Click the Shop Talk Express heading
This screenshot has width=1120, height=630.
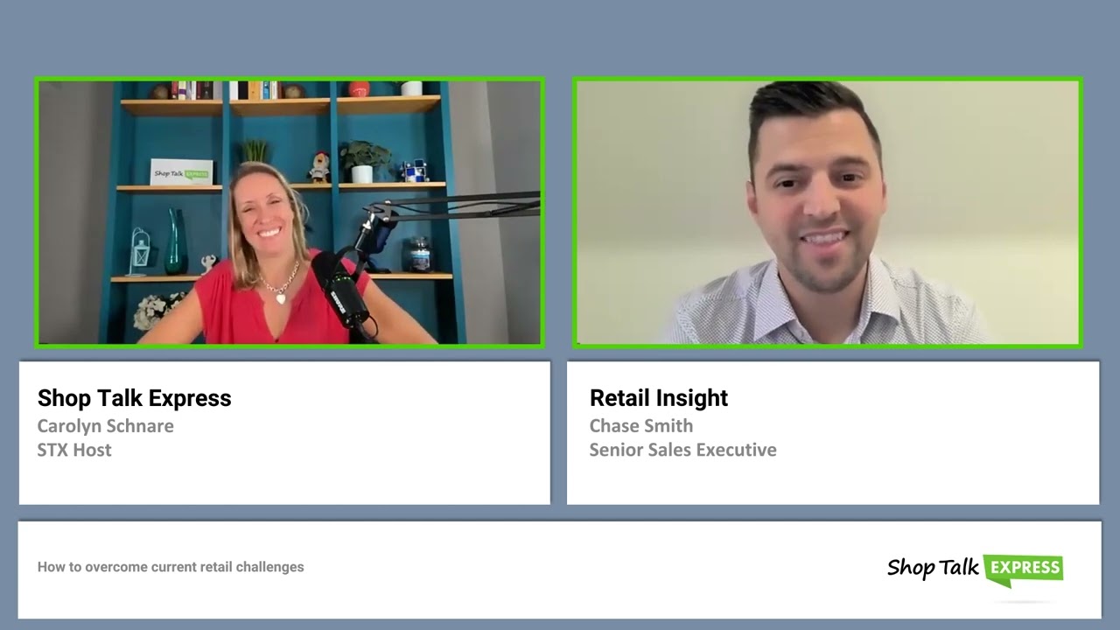[x=134, y=398]
